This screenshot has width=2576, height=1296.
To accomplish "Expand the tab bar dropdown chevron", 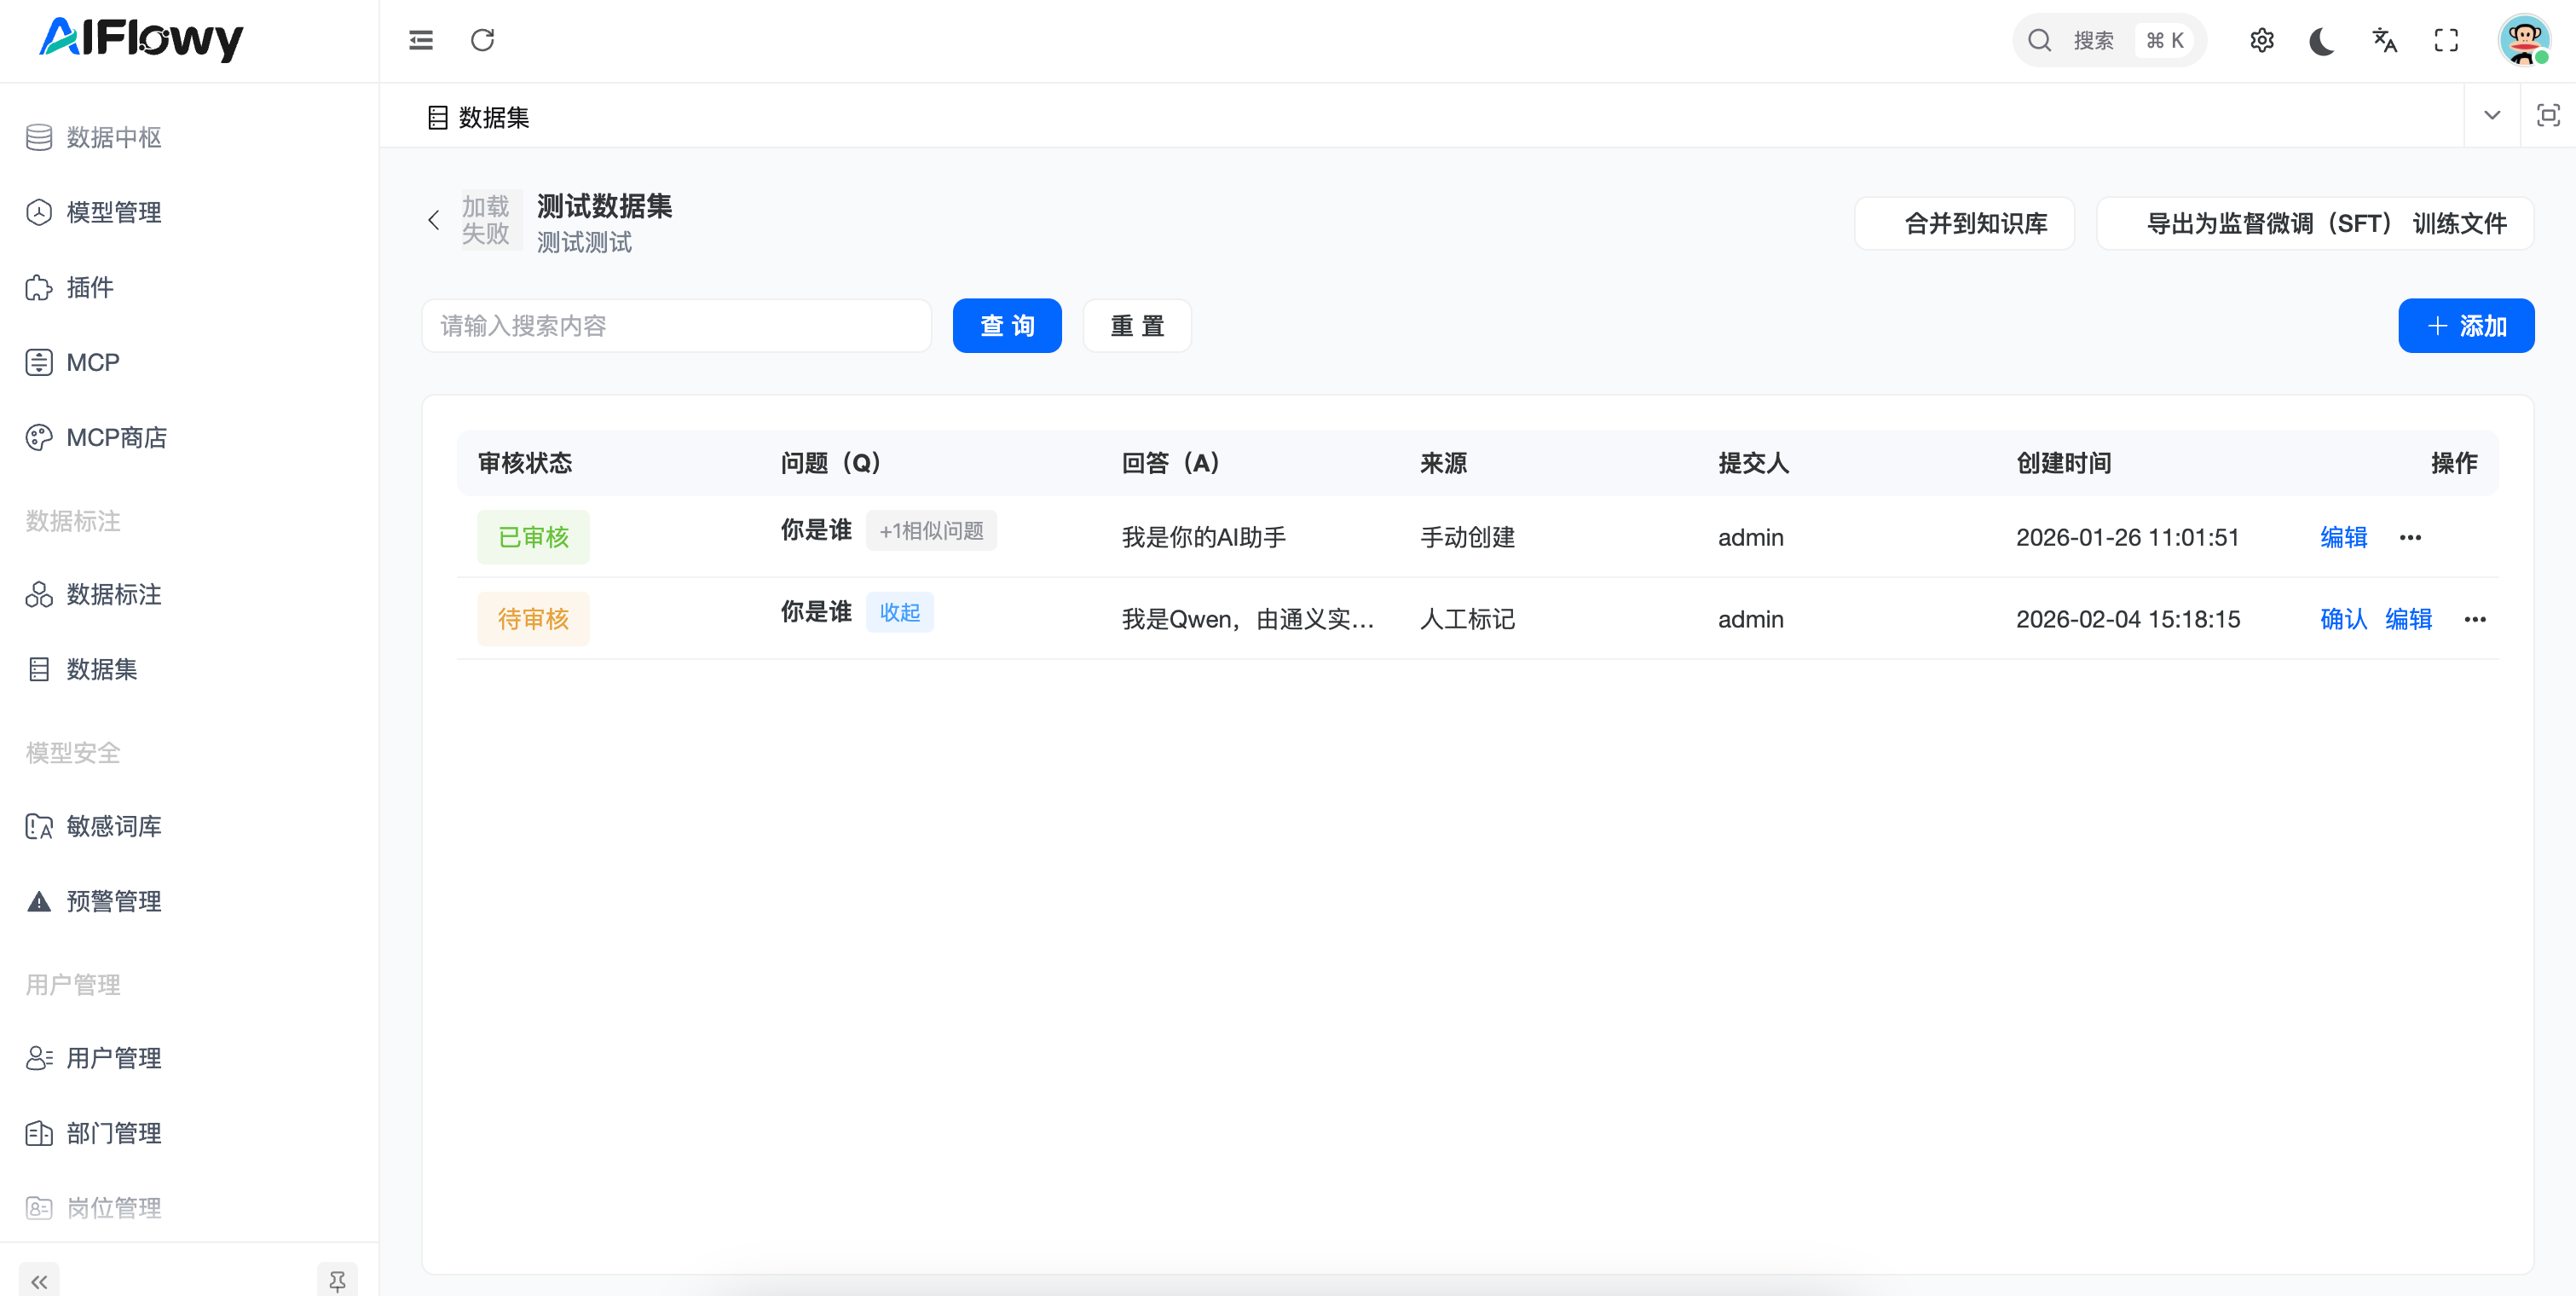I will pos(2492,115).
